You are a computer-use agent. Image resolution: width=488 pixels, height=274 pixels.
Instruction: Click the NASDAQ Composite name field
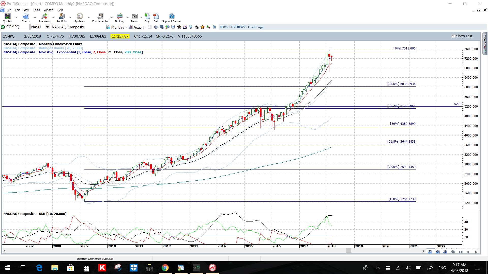(78, 27)
